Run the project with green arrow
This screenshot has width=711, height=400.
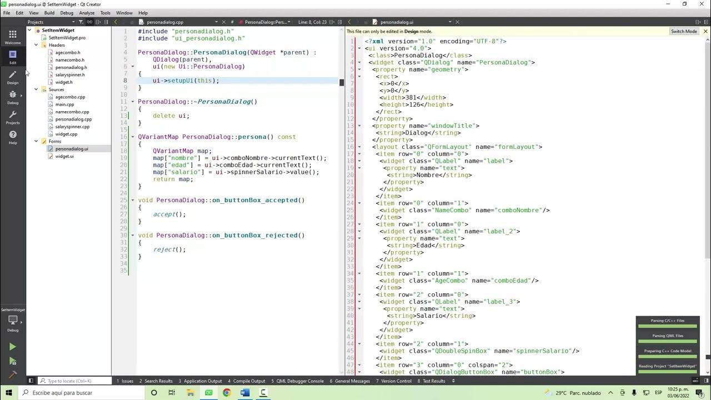click(x=13, y=347)
